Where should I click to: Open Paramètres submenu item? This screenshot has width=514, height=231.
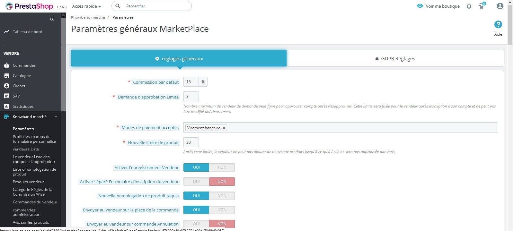tap(23, 129)
